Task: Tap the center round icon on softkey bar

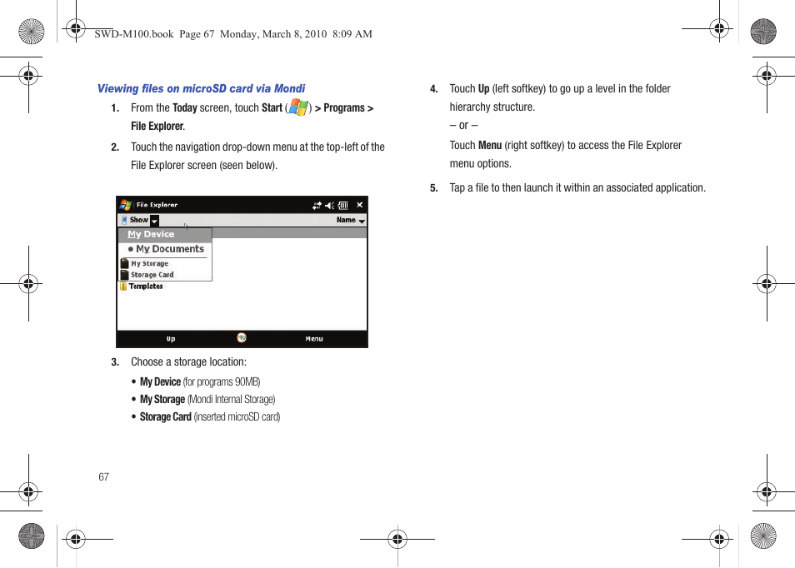Action: 242,338
